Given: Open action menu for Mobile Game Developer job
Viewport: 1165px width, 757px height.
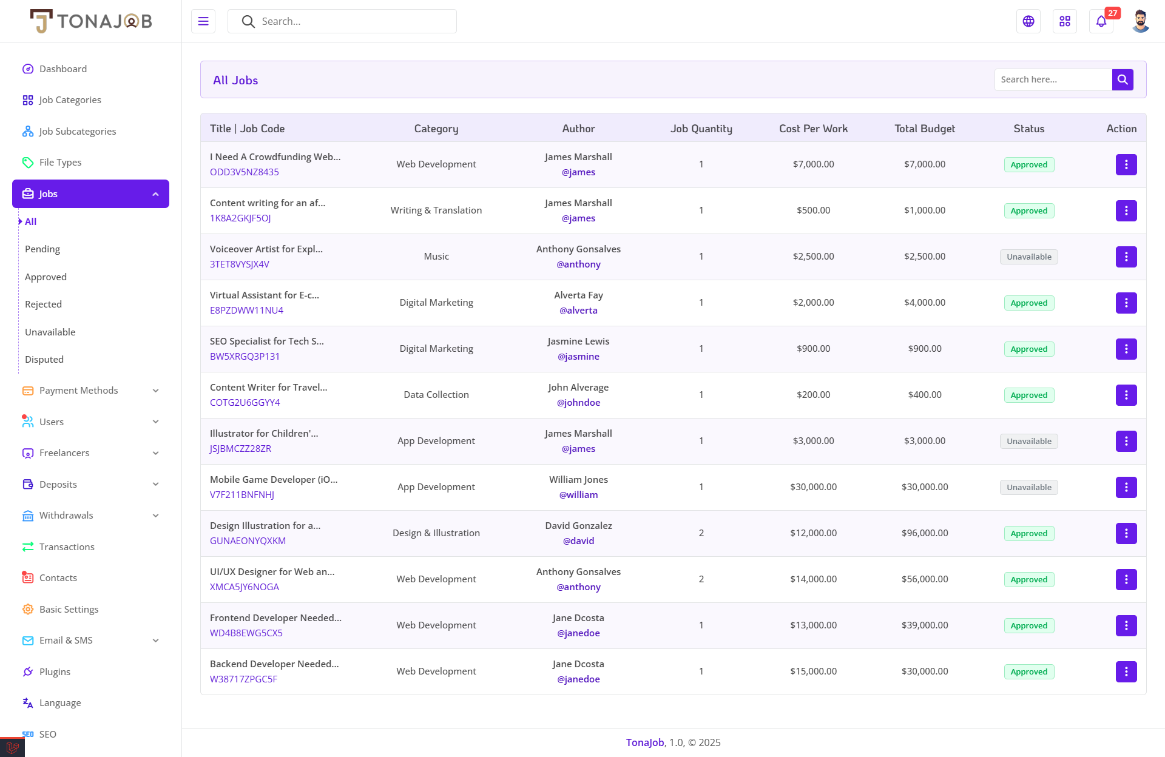Looking at the screenshot, I should pyautogui.click(x=1126, y=487).
